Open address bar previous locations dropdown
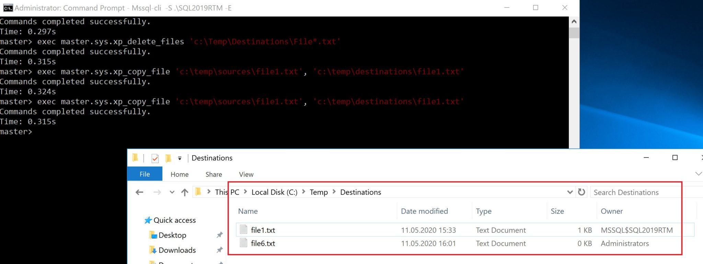Screen dimensions: 703x264 click(570, 192)
